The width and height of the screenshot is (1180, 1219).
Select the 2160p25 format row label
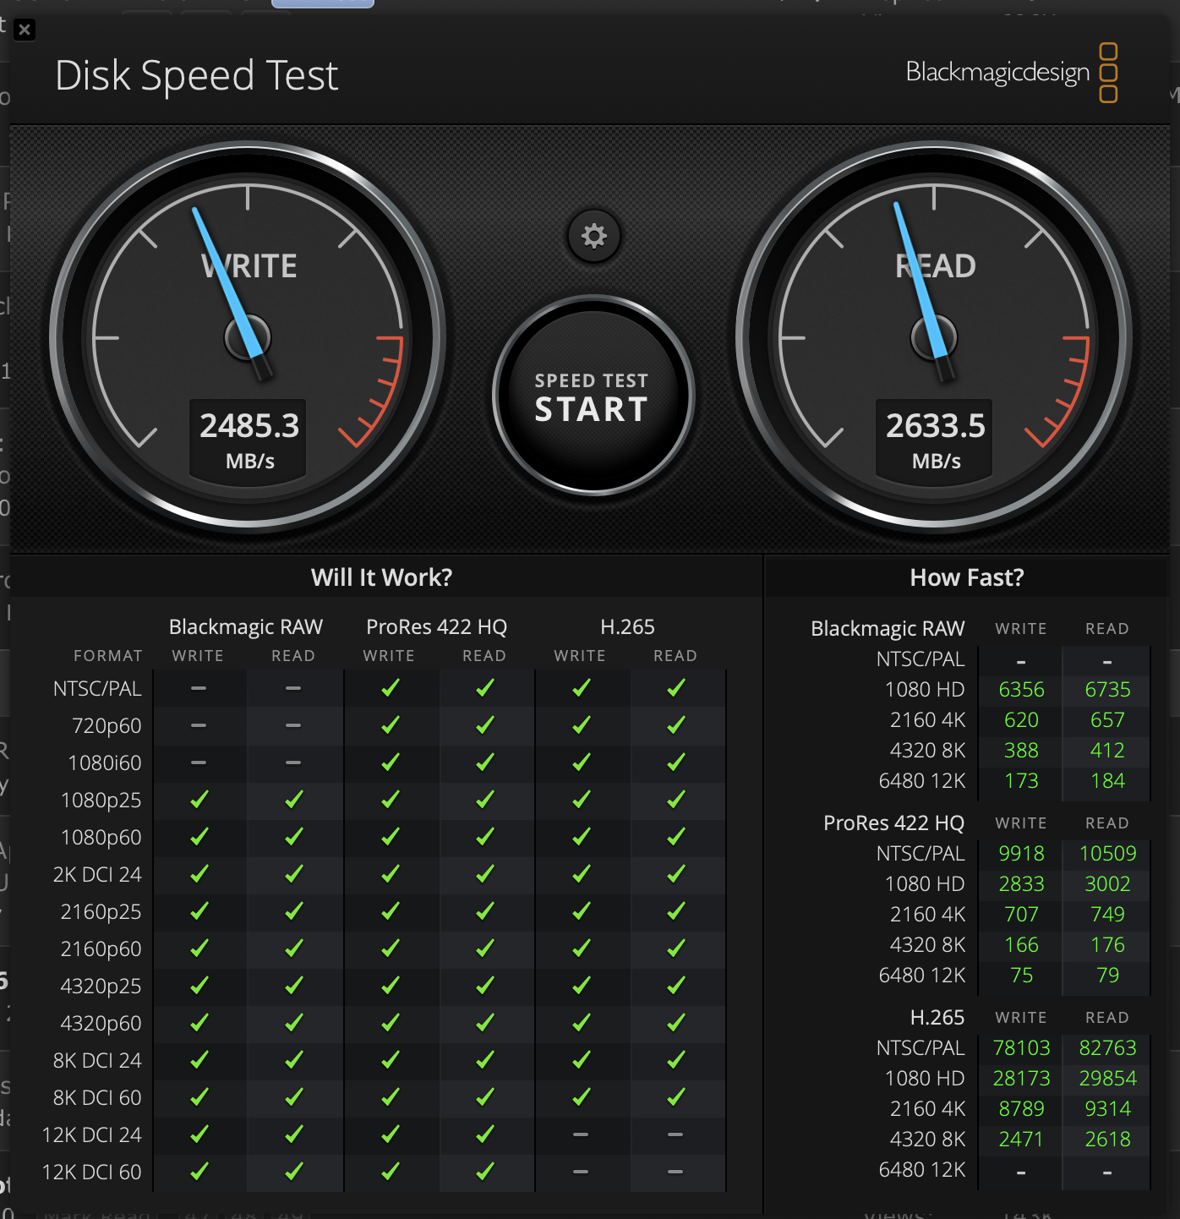point(101,912)
